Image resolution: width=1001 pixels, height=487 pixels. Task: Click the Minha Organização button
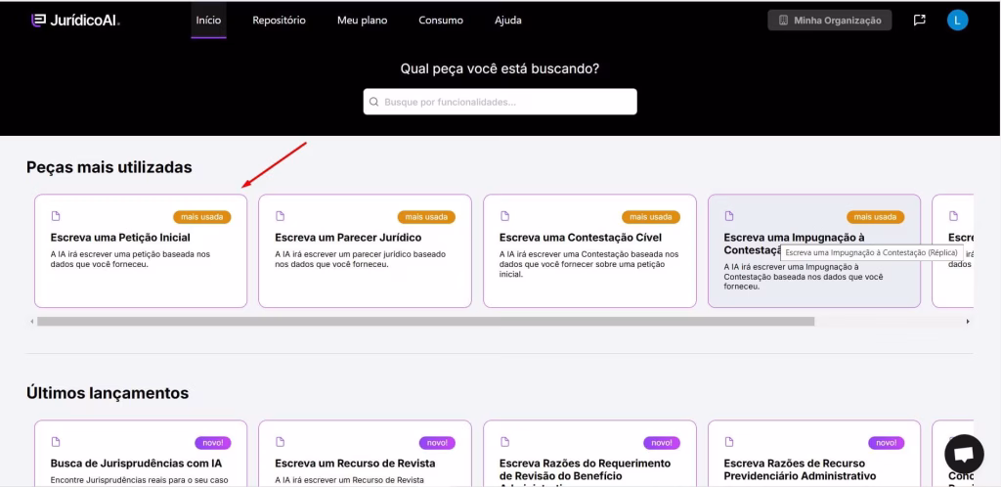click(x=829, y=21)
